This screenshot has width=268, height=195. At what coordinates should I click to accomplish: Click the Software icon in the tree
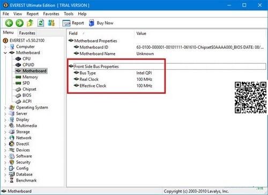click(x=12, y=156)
